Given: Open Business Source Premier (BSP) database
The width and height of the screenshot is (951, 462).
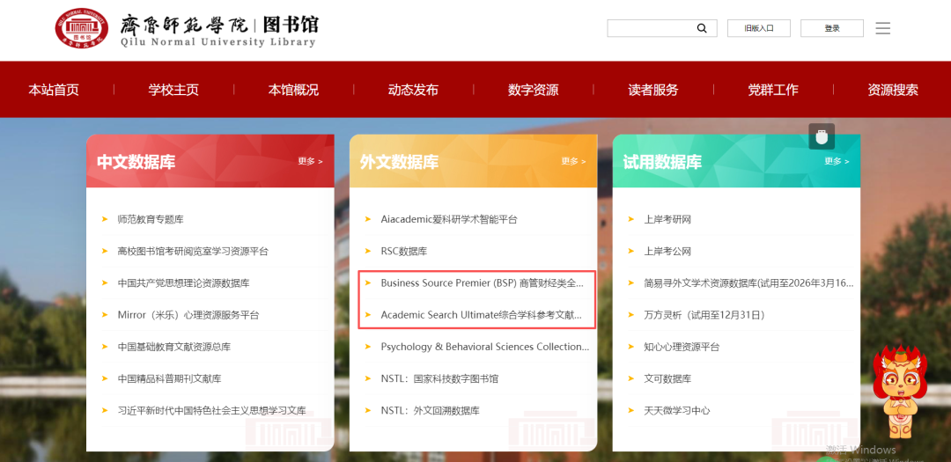Looking at the screenshot, I should tap(483, 283).
